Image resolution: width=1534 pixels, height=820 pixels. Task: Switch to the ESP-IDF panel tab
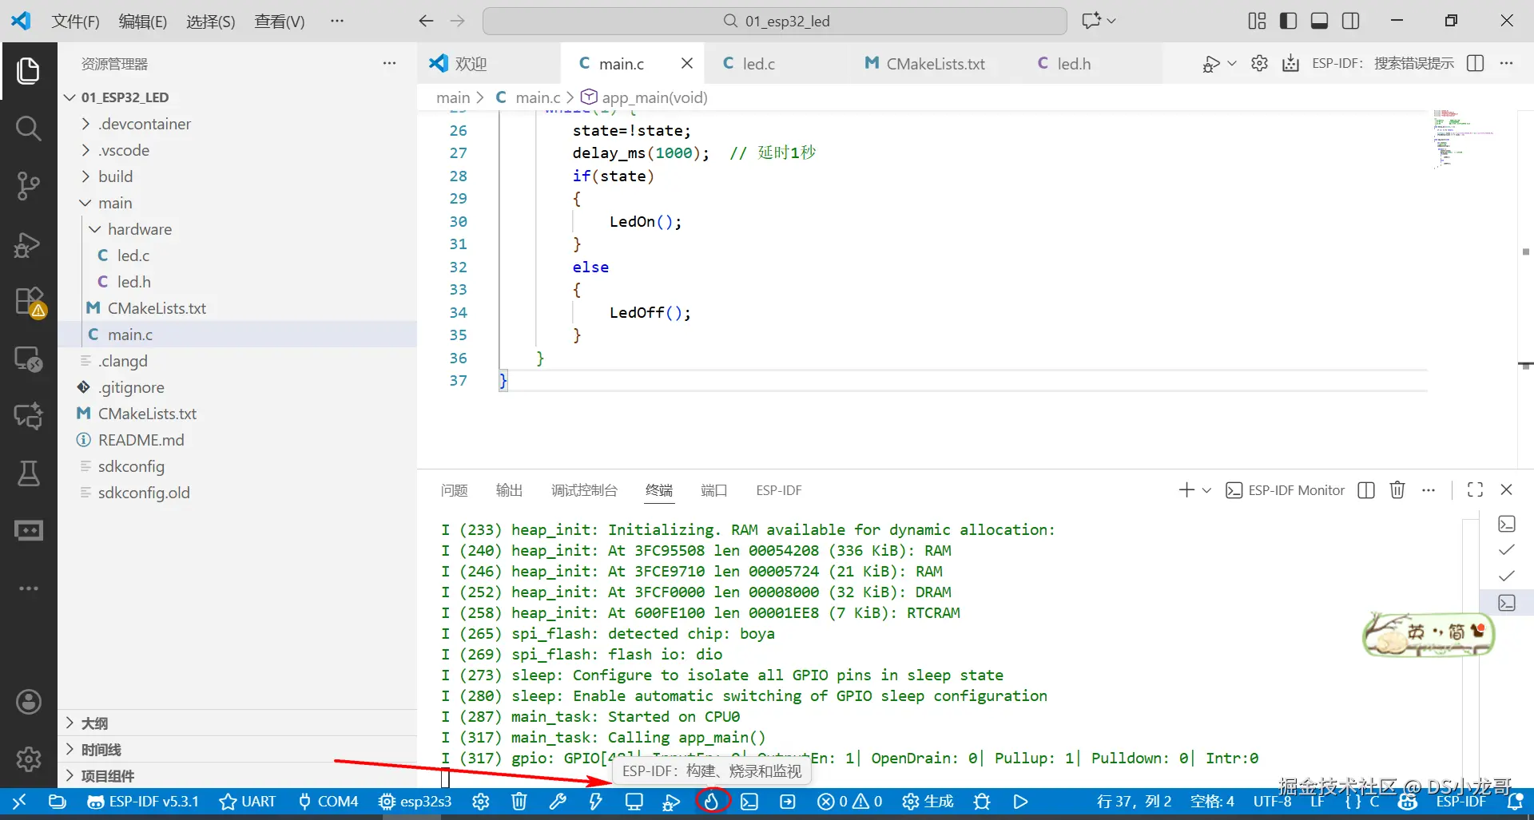779,490
